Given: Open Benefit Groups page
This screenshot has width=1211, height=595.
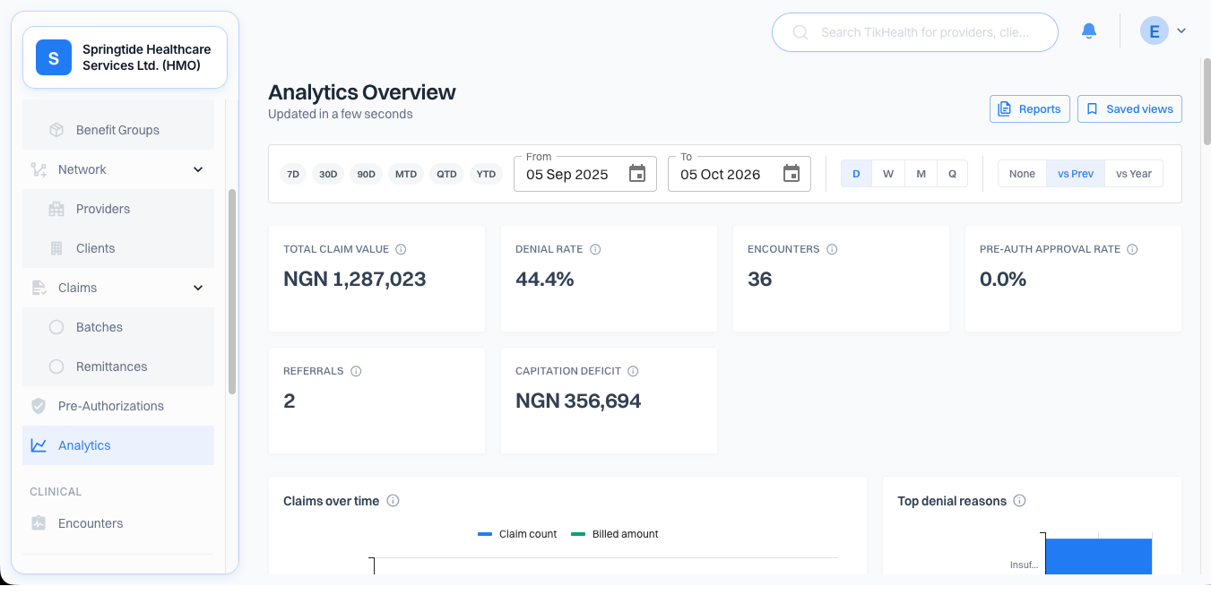Looking at the screenshot, I should point(118,130).
